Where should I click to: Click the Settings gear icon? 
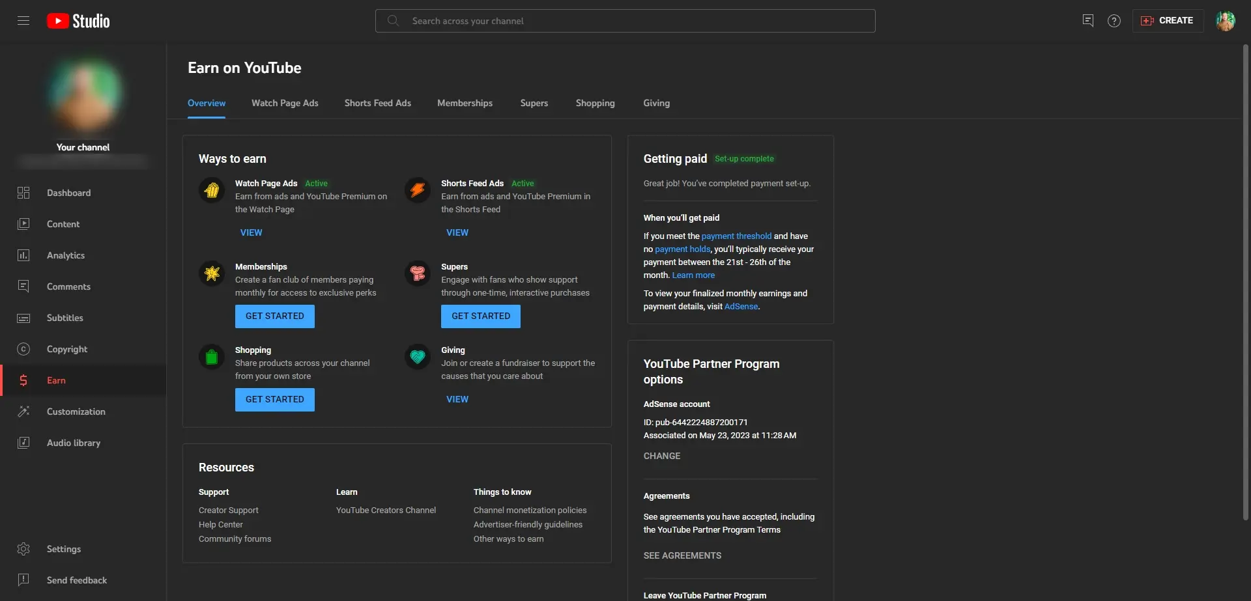tap(23, 549)
